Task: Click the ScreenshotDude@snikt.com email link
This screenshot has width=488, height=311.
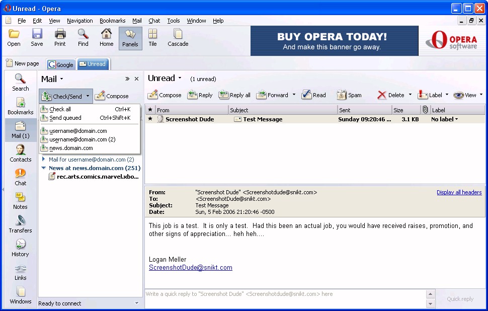Action: (190, 268)
